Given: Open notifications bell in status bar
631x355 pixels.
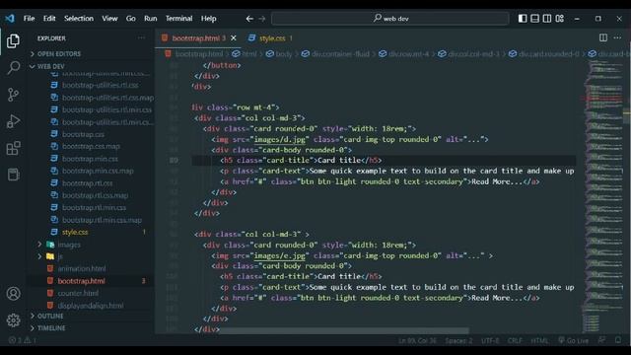Looking at the screenshot, I should point(618,340).
